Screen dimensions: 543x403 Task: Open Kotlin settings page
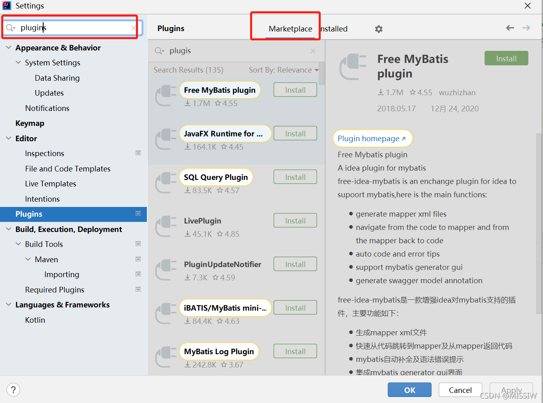35,320
